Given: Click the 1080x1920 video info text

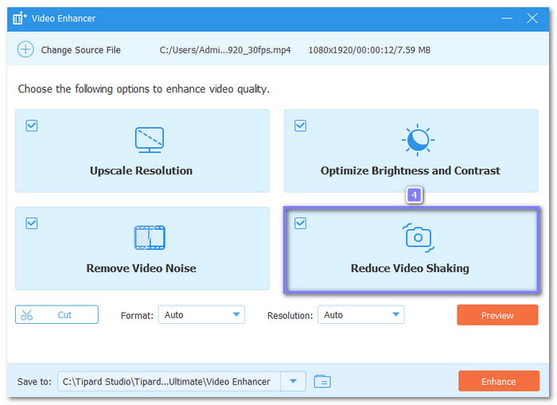Looking at the screenshot, I should (369, 50).
